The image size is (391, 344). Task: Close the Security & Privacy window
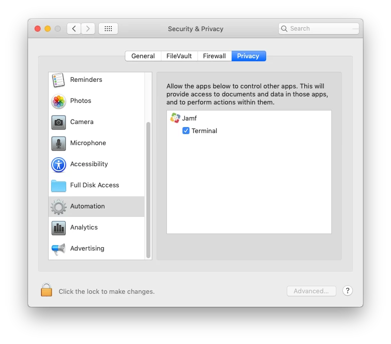pos(38,29)
